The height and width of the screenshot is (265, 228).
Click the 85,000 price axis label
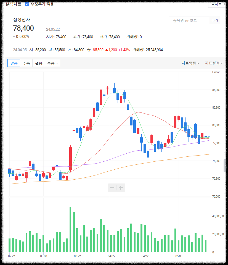click(216, 90)
